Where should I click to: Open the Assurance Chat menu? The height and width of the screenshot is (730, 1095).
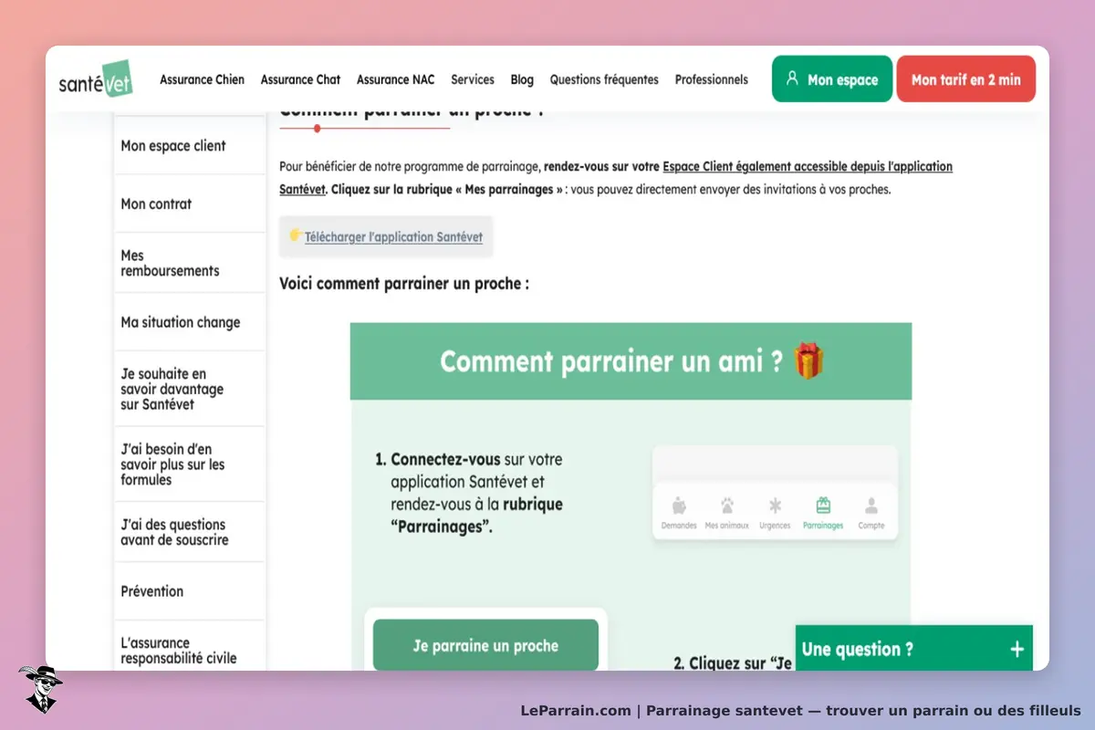coord(300,79)
